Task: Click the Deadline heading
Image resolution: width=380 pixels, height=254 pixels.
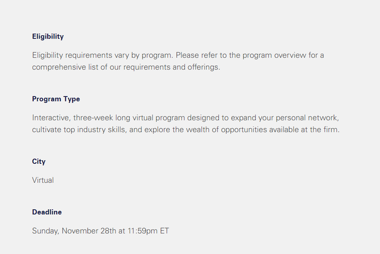Action: click(x=47, y=212)
